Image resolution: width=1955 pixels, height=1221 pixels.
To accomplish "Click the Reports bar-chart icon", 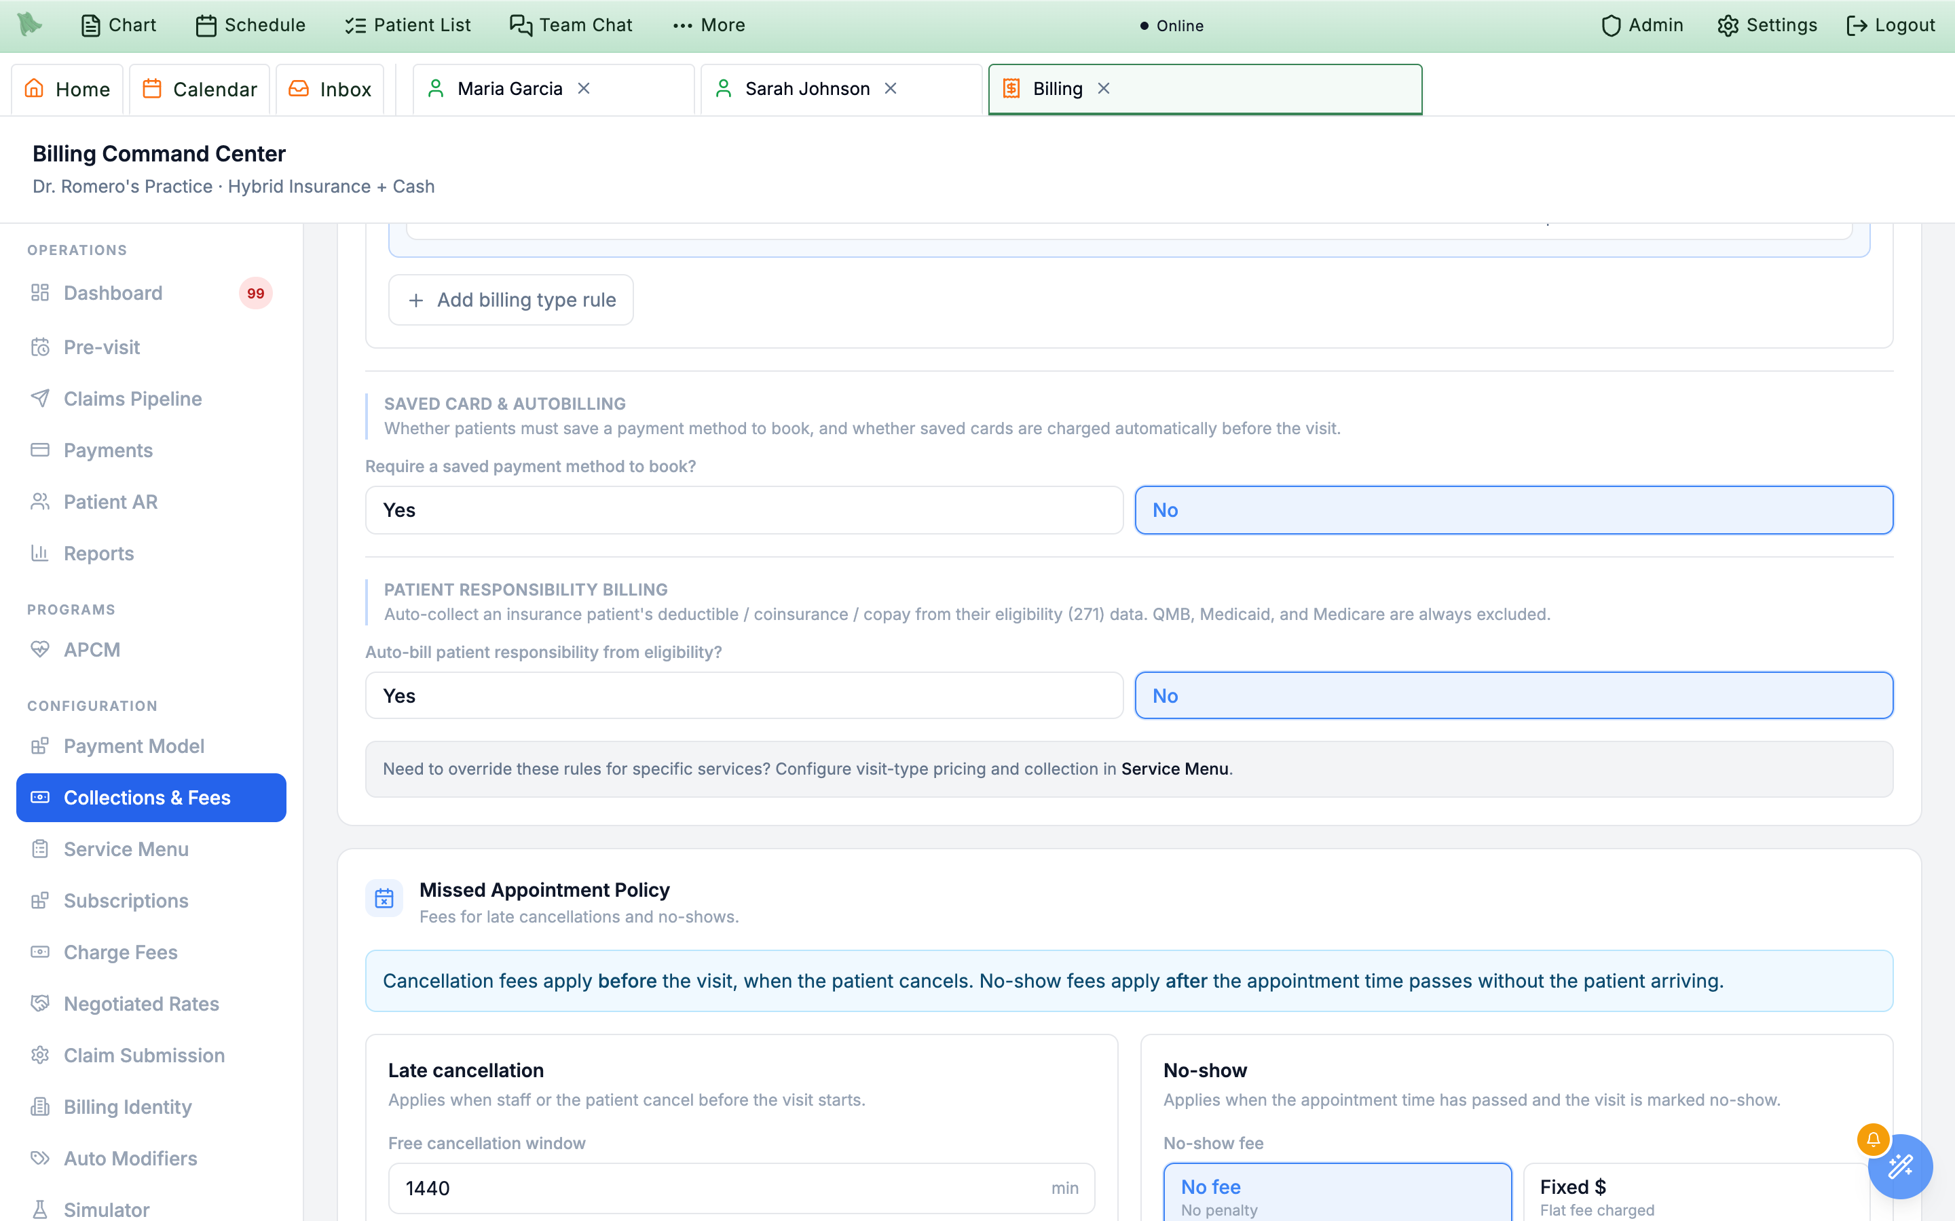I will [39, 553].
